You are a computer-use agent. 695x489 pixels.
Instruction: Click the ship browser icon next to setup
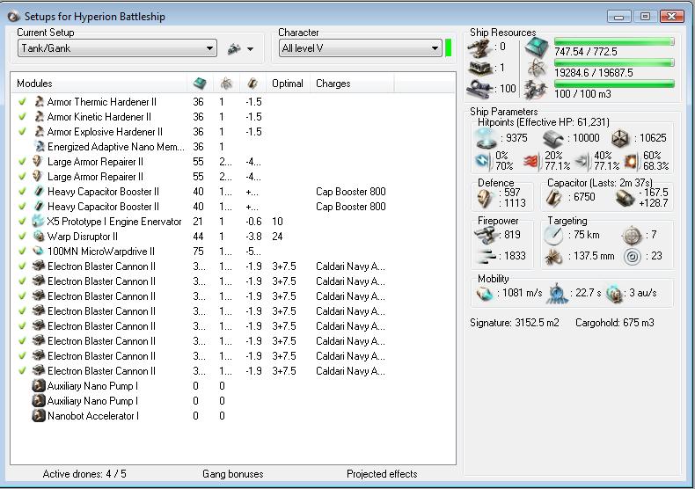pos(234,48)
